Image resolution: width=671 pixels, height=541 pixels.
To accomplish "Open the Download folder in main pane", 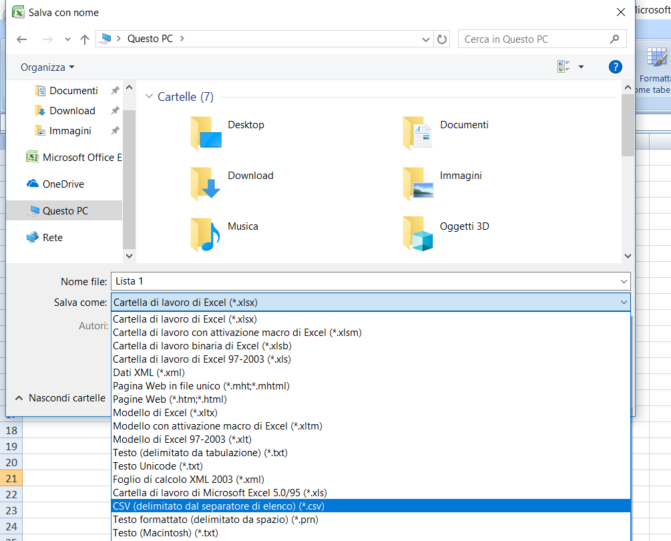I will pyautogui.click(x=206, y=184).
